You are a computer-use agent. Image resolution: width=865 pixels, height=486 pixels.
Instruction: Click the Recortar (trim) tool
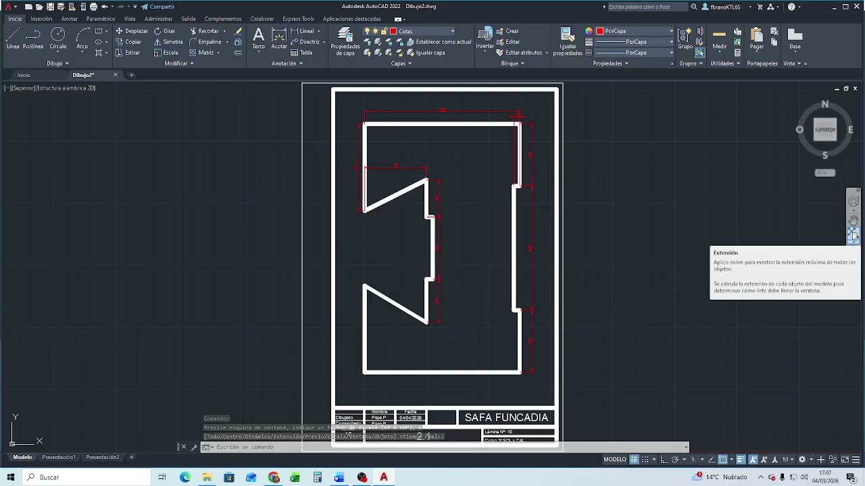203,31
